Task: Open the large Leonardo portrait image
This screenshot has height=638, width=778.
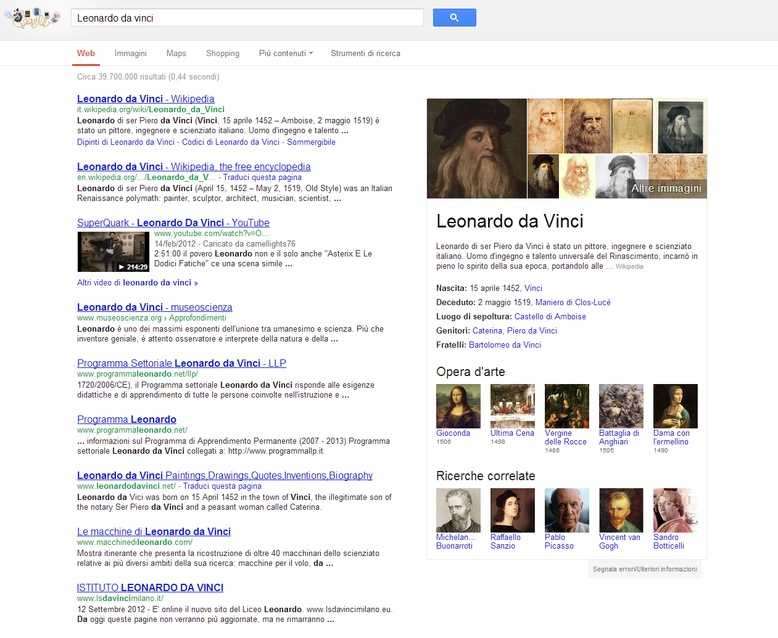Action: point(477,149)
